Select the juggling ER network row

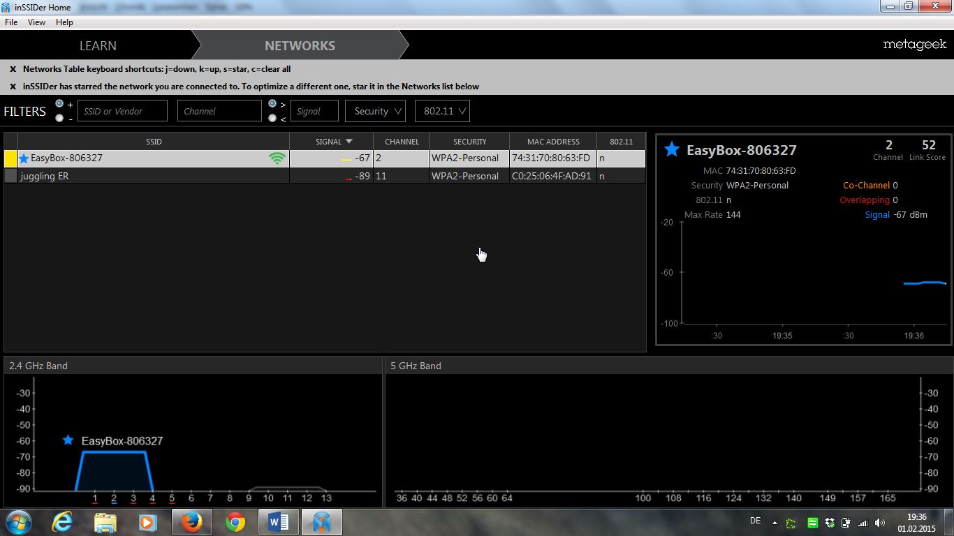point(325,176)
